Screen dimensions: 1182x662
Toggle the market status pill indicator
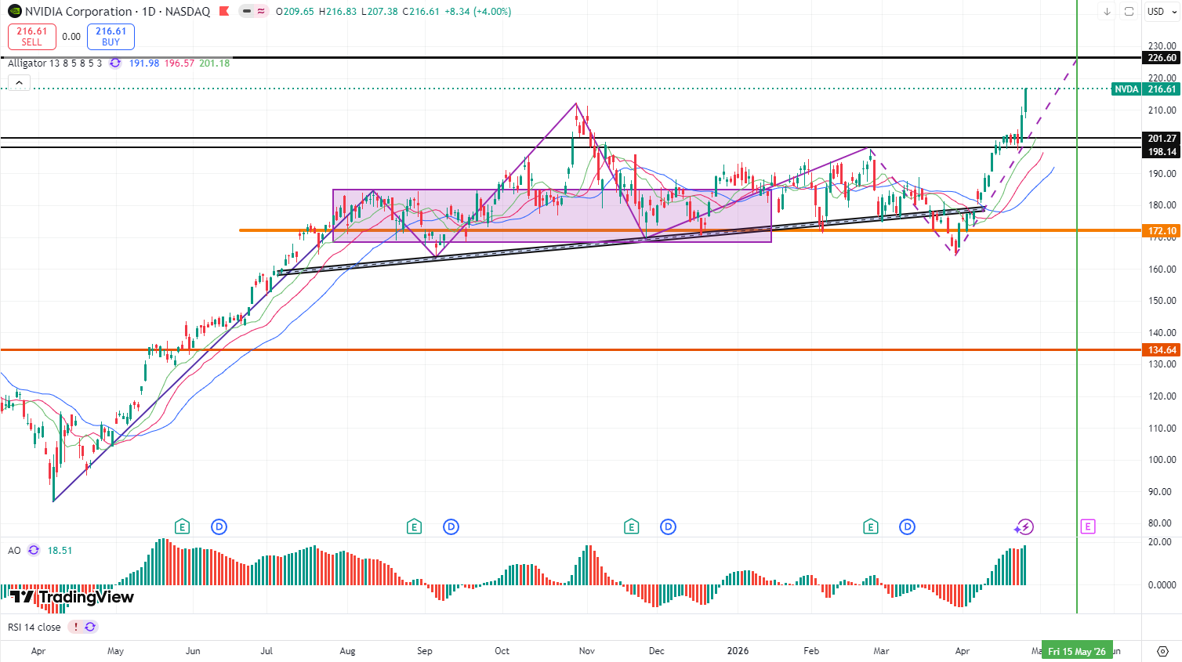click(x=253, y=12)
